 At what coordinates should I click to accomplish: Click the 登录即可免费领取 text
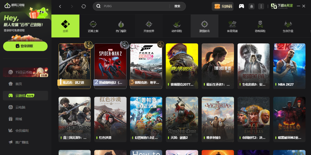[14, 30]
